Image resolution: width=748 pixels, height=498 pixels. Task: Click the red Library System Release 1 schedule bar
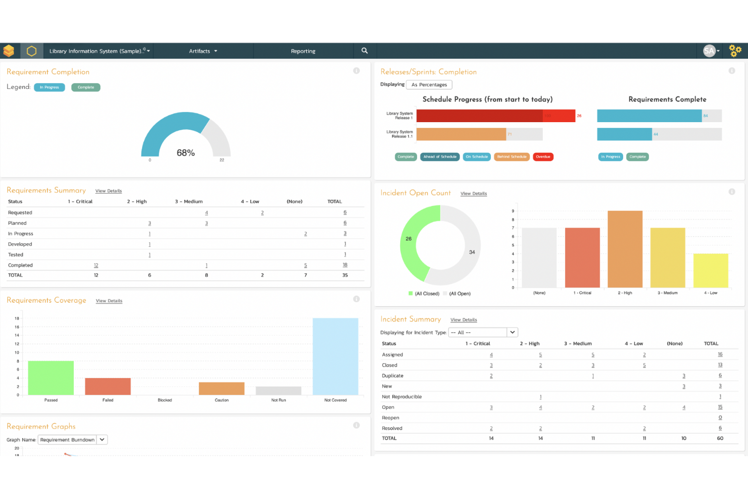tap(496, 116)
